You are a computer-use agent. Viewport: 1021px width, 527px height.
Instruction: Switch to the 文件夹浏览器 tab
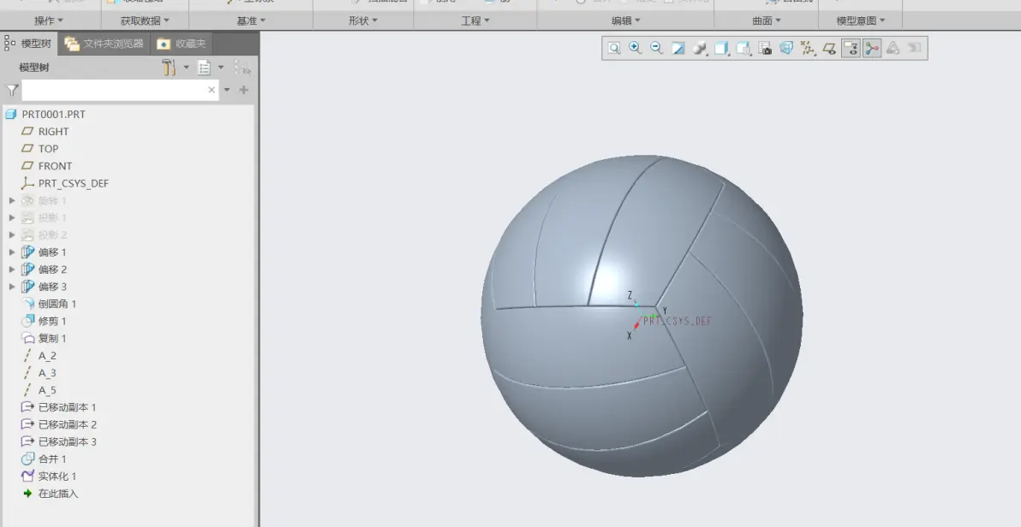point(104,44)
